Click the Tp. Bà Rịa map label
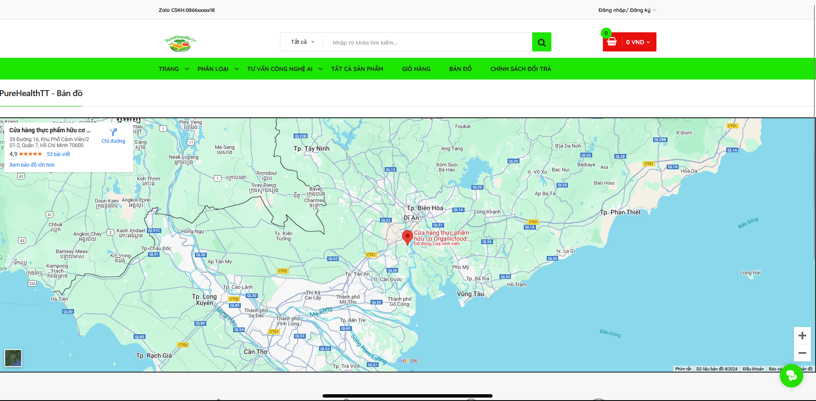The height and width of the screenshot is (401, 816). [x=478, y=279]
